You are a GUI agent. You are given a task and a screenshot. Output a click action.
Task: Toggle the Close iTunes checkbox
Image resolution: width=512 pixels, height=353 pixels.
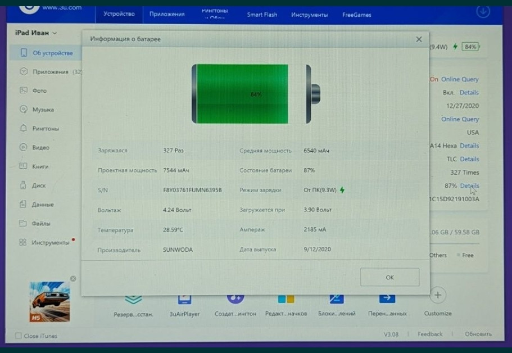pyautogui.click(x=19, y=336)
